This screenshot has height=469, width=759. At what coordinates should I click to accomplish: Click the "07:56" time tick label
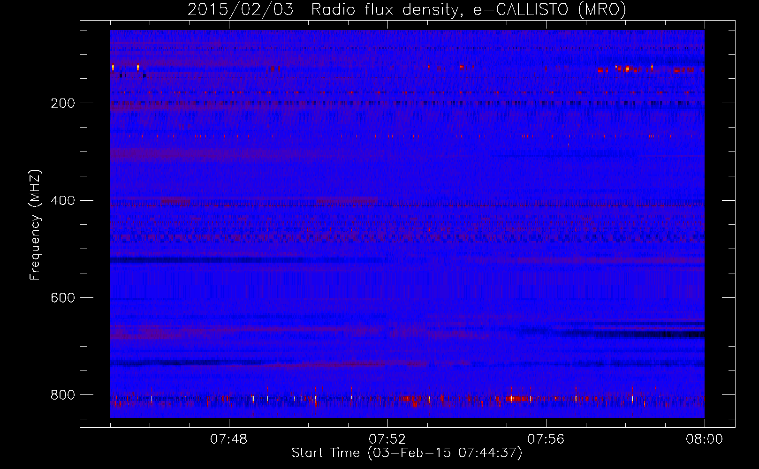click(x=546, y=439)
